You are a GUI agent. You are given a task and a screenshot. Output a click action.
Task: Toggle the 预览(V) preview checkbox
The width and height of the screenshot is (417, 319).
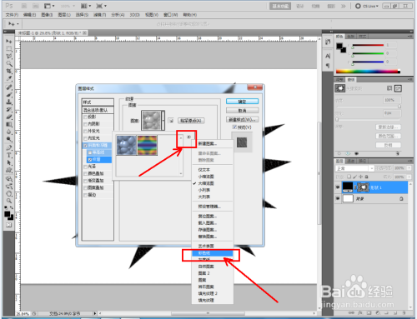(234, 127)
